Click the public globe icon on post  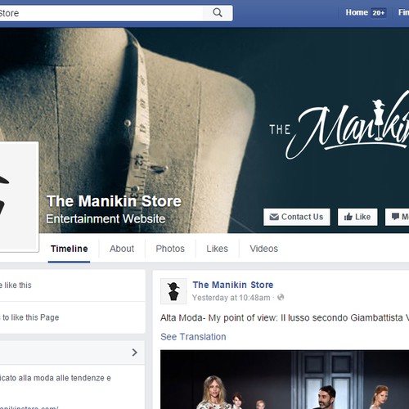281,298
